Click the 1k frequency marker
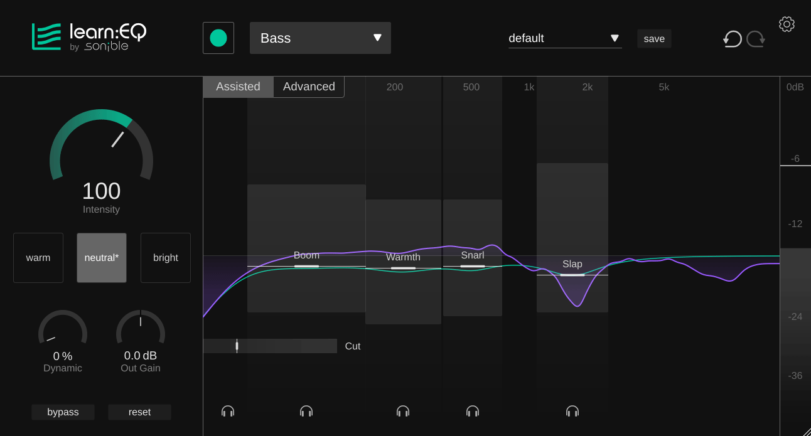 coord(529,87)
